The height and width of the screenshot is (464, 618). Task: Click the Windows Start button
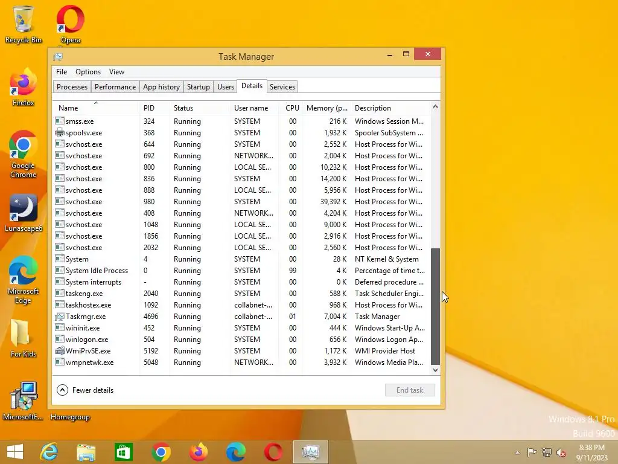(x=15, y=452)
